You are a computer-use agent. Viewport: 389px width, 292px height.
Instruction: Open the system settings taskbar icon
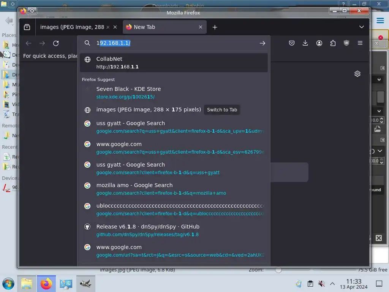pyautogui.click(x=66, y=284)
